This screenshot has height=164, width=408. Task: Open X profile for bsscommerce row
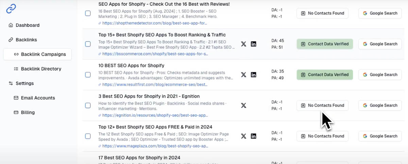(x=243, y=44)
